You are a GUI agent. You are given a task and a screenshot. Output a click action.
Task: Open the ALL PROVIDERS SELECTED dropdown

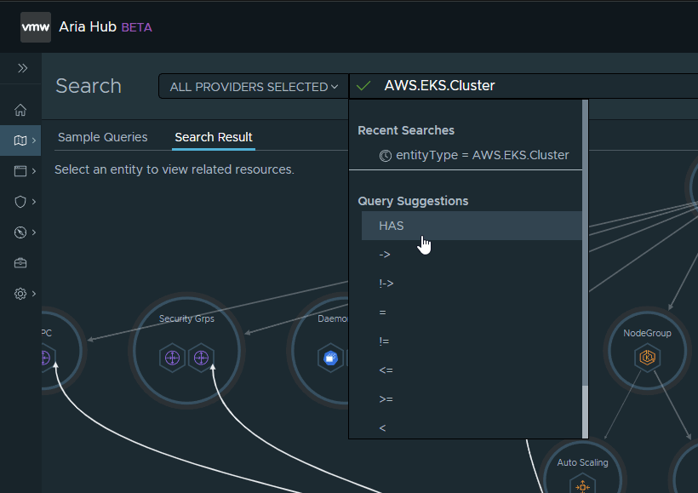254,87
